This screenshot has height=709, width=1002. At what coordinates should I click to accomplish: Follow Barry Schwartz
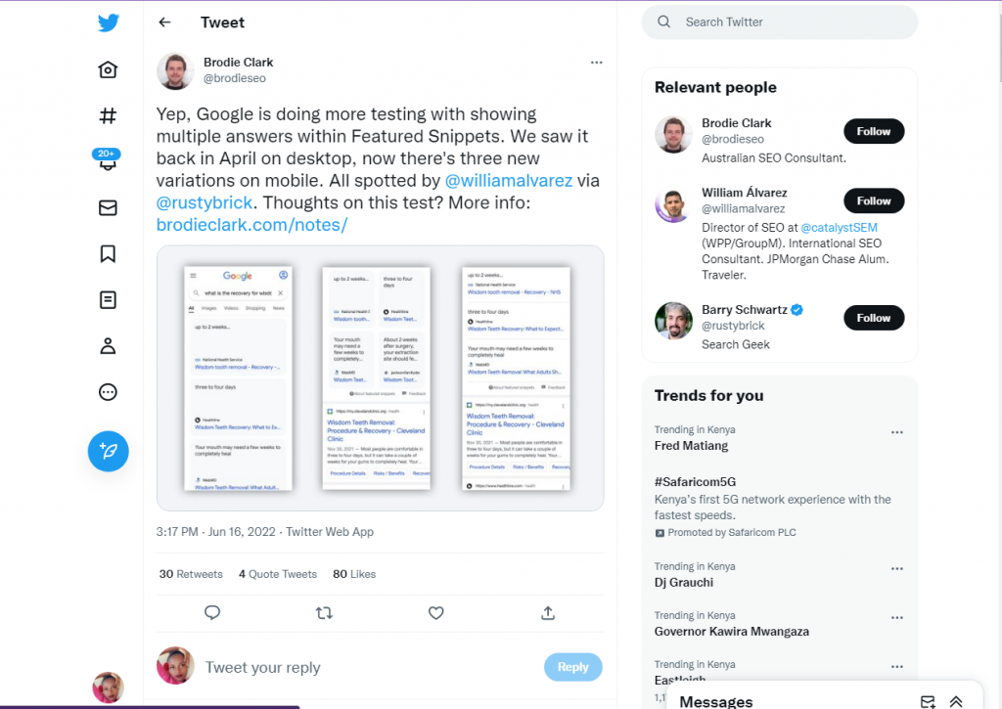coord(874,318)
